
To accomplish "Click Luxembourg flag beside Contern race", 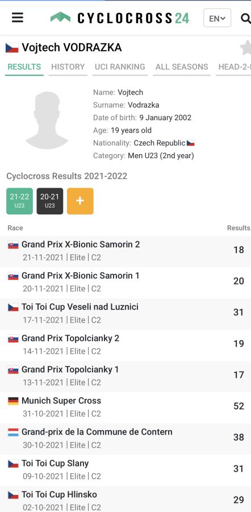I will click(13, 432).
